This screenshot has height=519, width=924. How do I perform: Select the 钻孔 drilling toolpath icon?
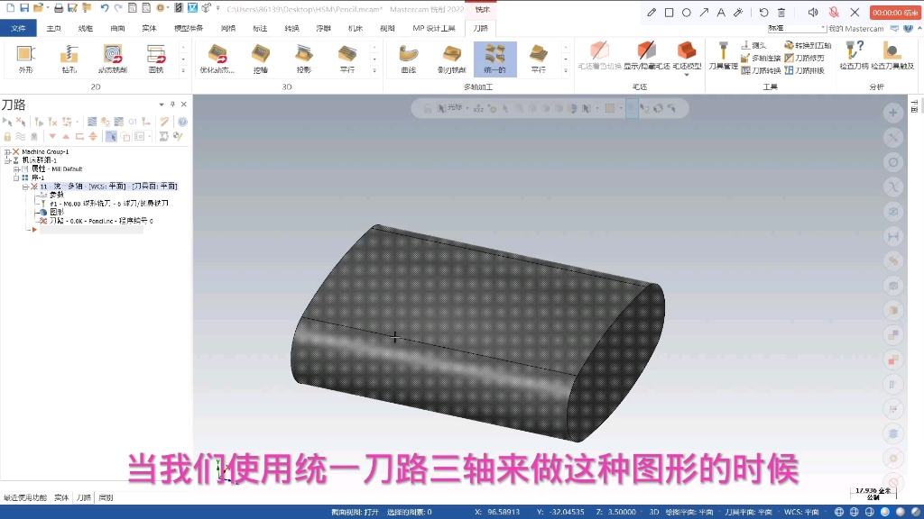[x=70, y=54]
